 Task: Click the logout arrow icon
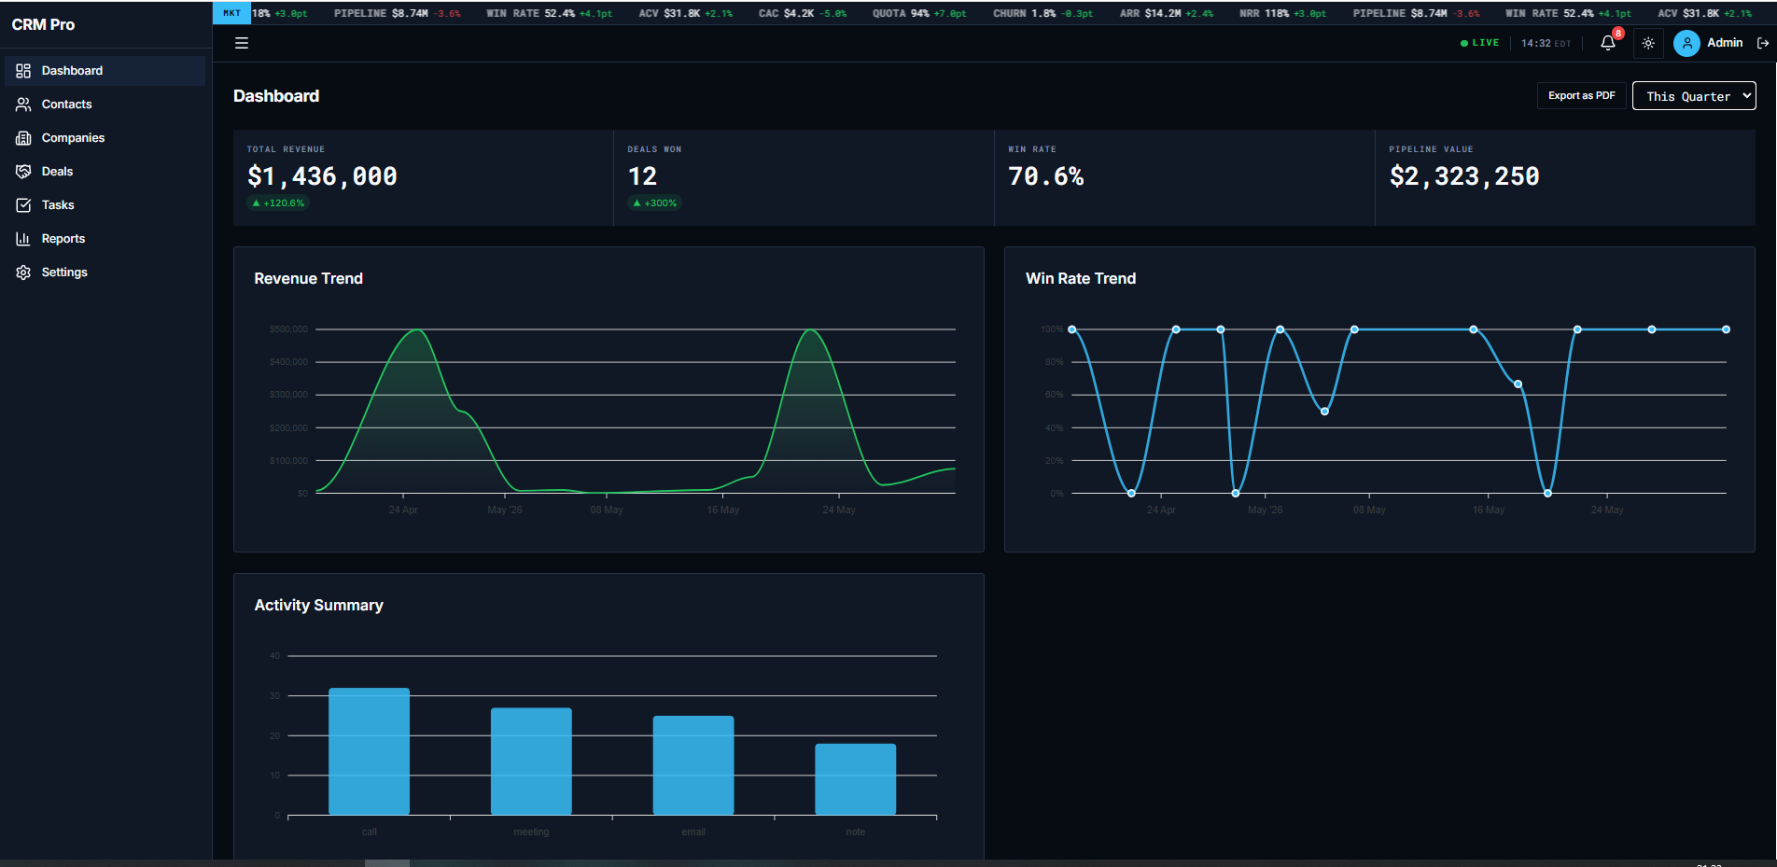tap(1762, 43)
